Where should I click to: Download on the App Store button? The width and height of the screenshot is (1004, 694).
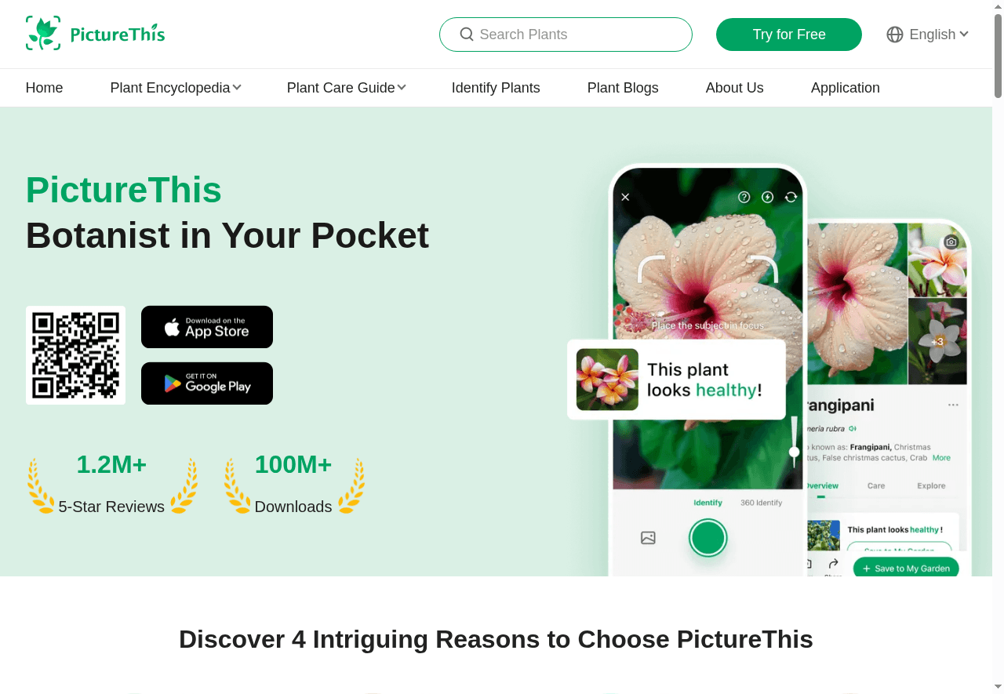point(207,327)
